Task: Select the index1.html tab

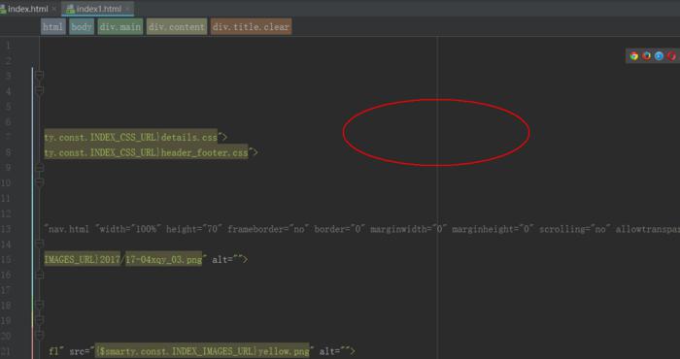Action: point(98,9)
